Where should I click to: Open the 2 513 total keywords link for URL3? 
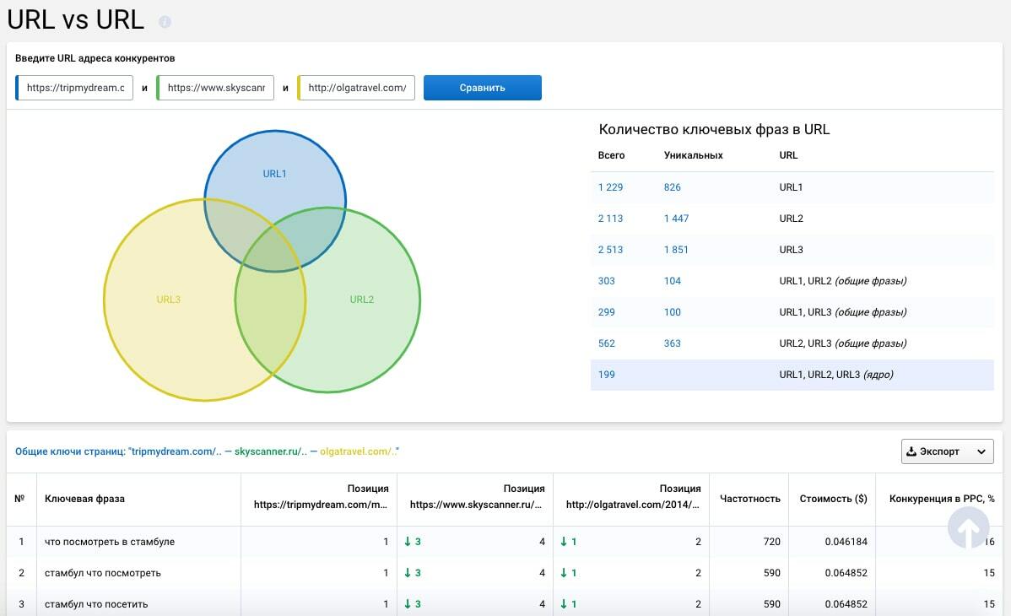(610, 250)
